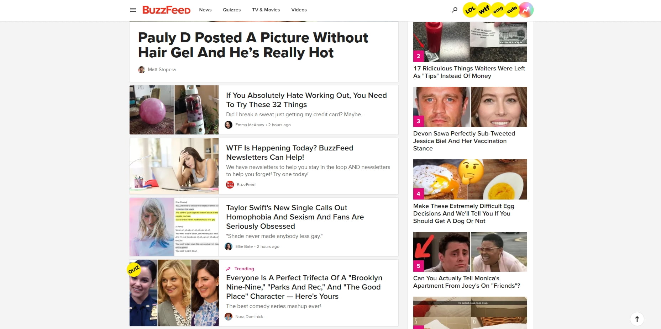Click the Trending label above the quiz
This screenshot has width=661, height=329.
[244, 269]
